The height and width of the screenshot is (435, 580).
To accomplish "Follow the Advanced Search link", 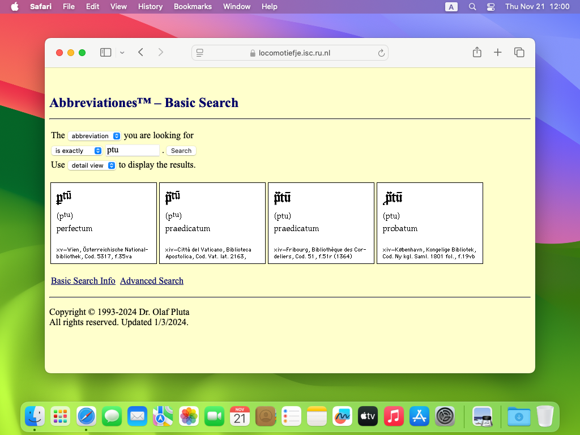I will [x=152, y=281].
